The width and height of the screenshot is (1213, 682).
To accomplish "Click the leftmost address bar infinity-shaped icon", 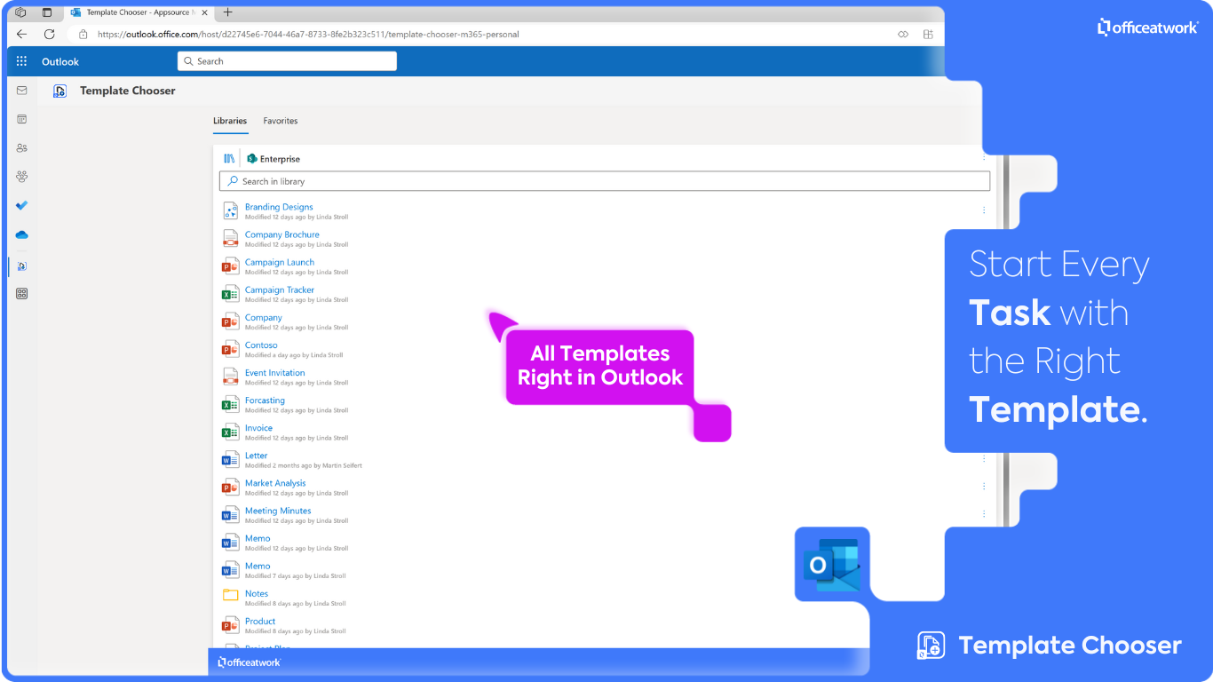I will pos(903,35).
